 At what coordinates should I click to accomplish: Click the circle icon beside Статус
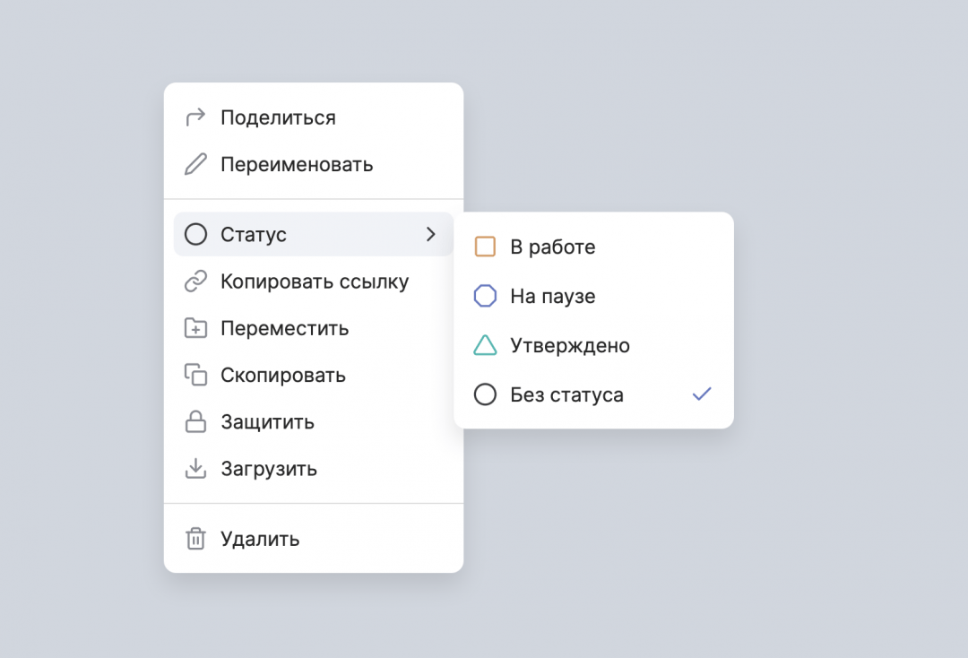coord(194,235)
